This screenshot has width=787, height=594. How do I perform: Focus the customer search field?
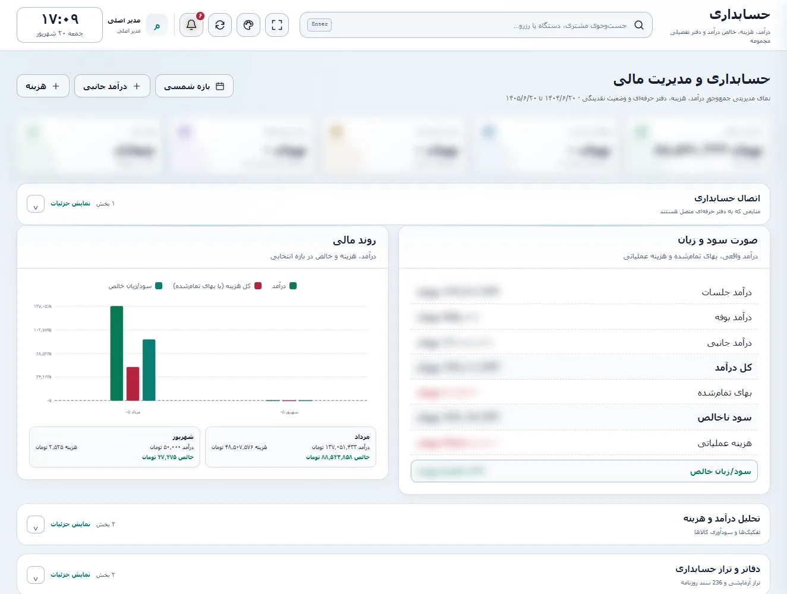[x=476, y=25]
